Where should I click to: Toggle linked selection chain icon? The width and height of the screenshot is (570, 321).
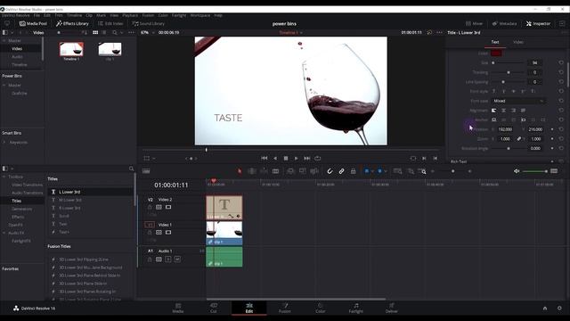tap(341, 171)
